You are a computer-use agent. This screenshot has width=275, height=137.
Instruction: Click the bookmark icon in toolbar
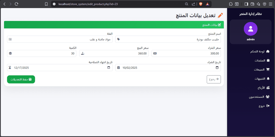46,4
